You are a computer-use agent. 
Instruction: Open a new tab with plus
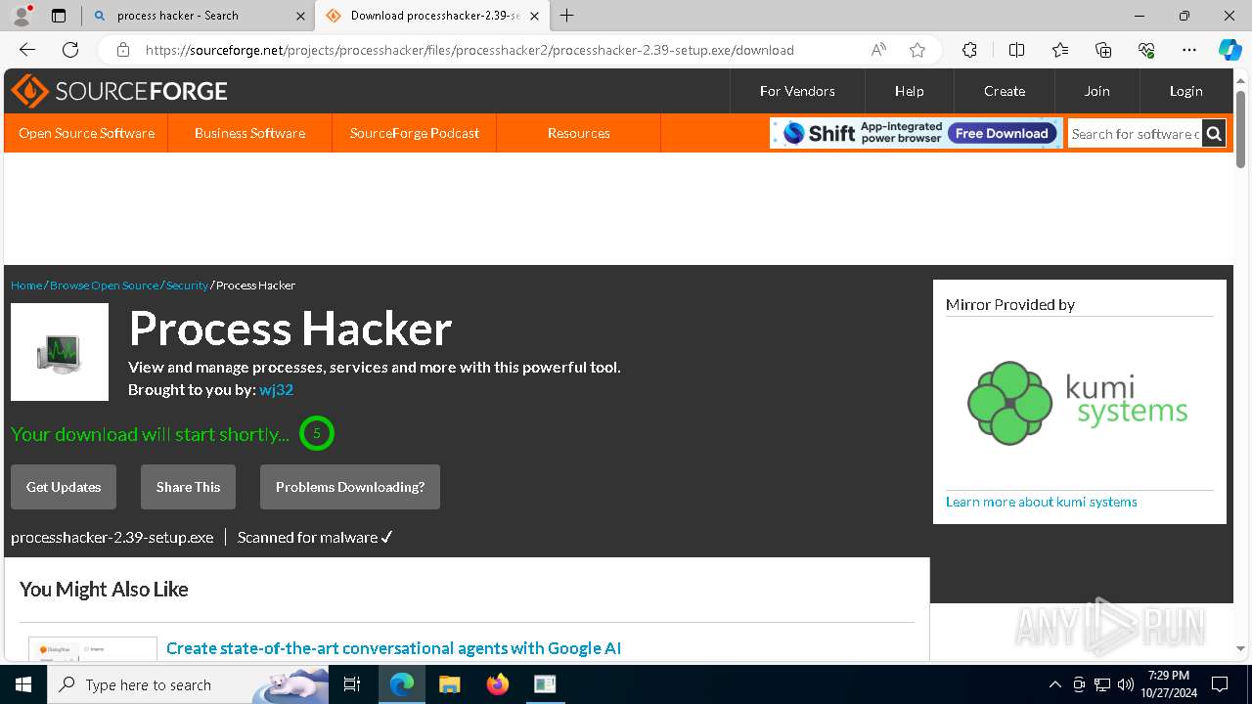[567, 16]
